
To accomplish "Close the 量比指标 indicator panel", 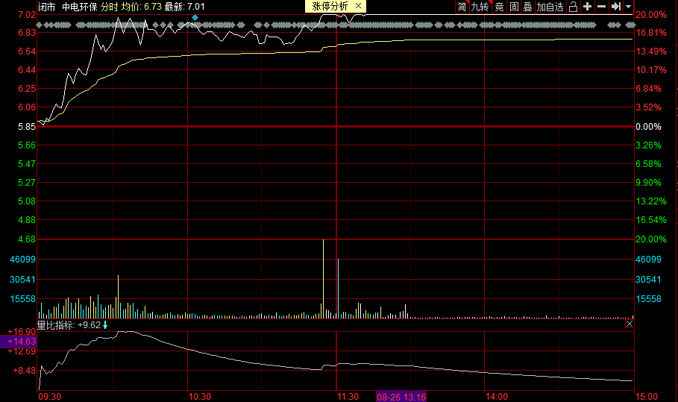I will [x=630, y=324].
